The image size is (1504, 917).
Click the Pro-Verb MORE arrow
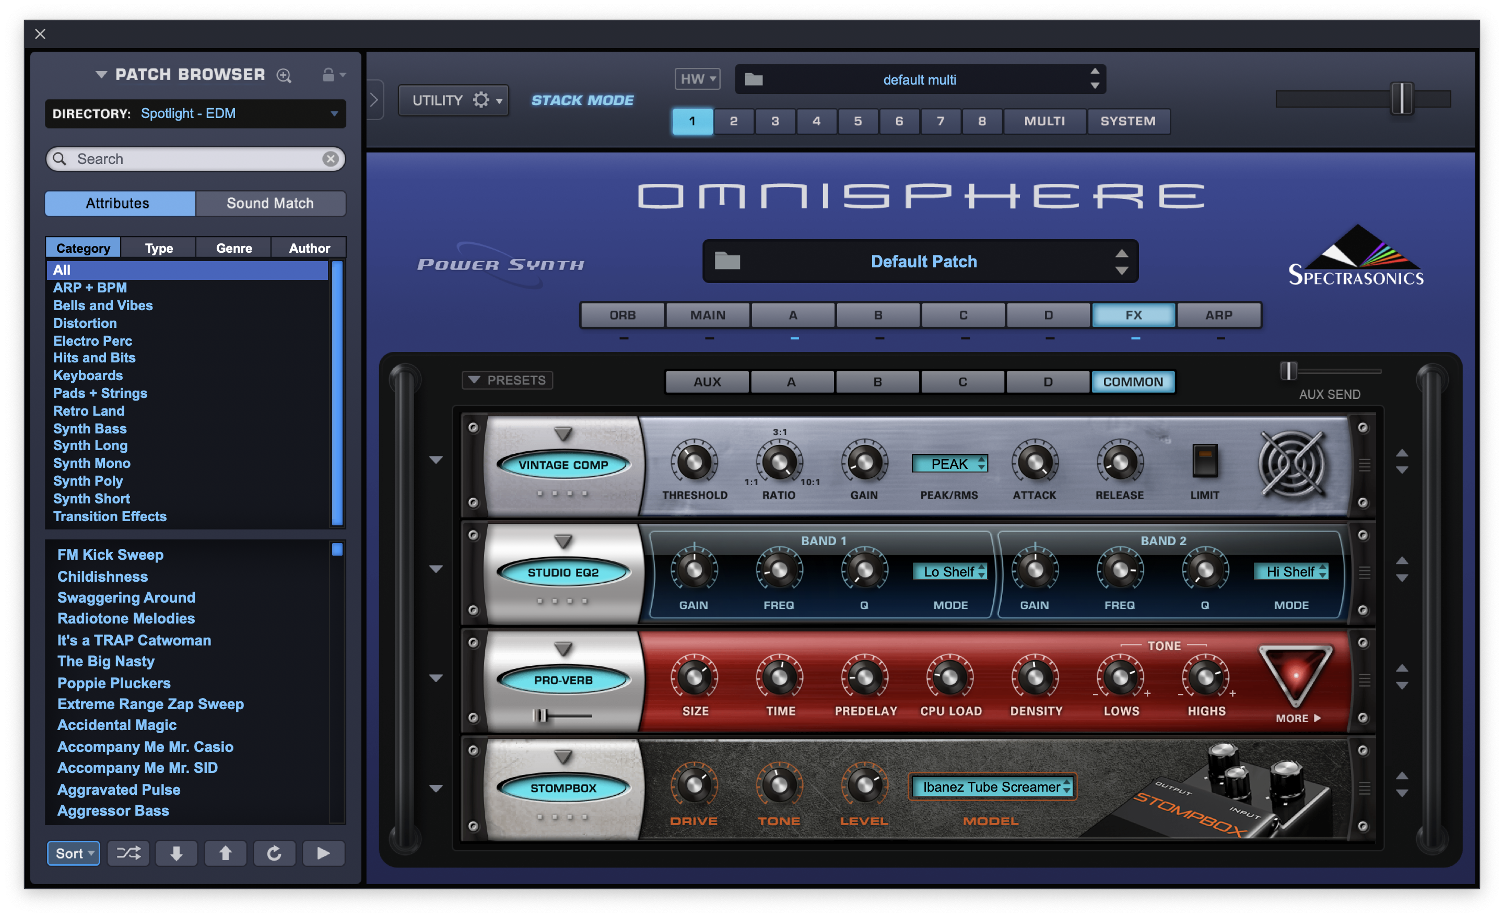click(x=1298, y=719)
